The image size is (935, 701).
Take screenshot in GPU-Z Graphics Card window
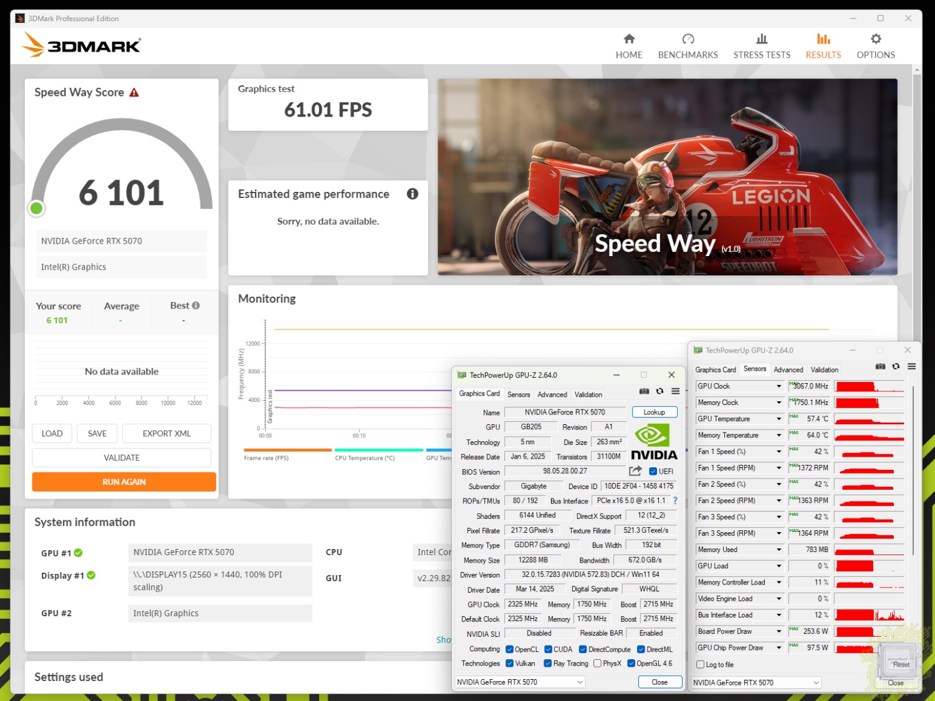pyautogui.click(x=644, y=391)
